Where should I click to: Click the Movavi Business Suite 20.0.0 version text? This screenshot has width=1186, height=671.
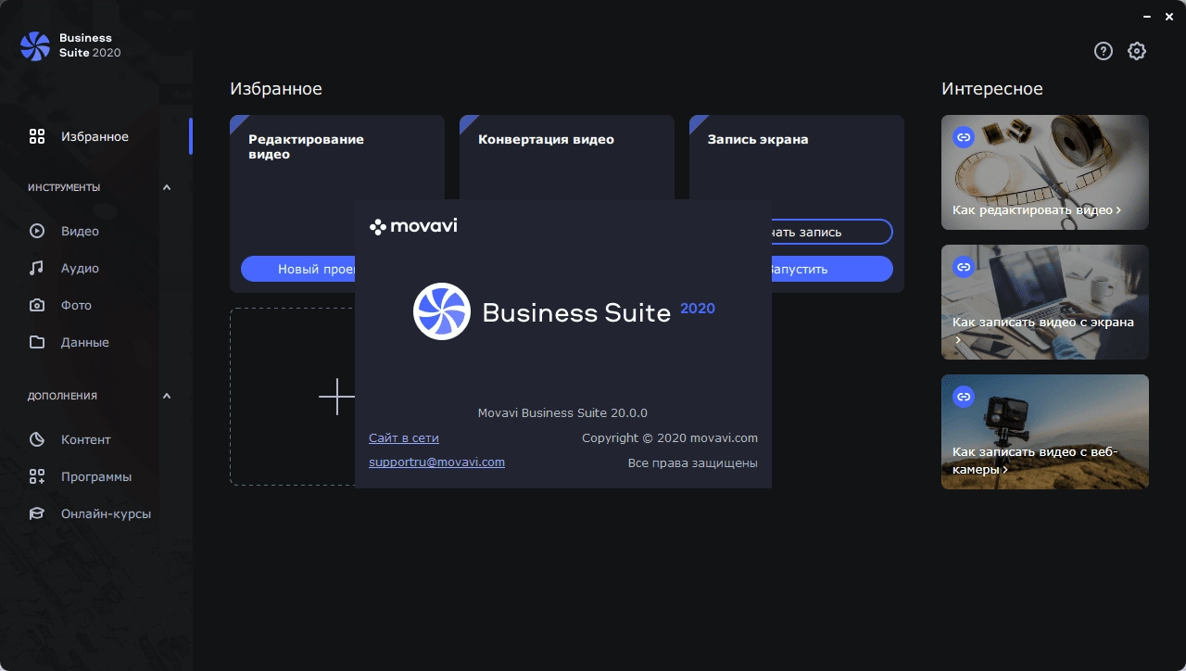[x=562, y=412]
